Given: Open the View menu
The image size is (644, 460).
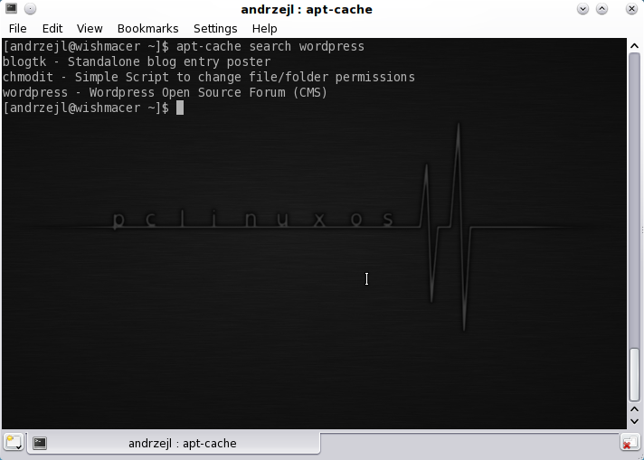Looking at the screenshot, I should click(90, 29).
